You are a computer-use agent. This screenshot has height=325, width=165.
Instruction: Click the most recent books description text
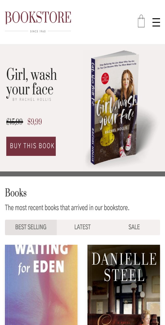click(x=67, y=208)
